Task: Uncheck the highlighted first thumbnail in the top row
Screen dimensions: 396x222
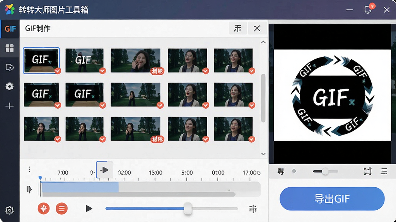Action: pos(58,71)
